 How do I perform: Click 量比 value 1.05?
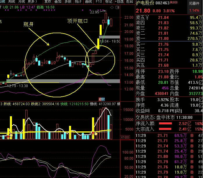coord(199,77)
